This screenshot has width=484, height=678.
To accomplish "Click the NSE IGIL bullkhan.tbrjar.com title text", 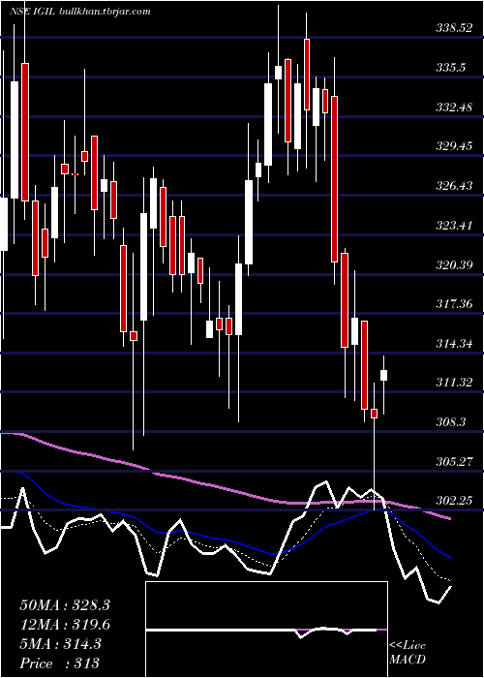I will [x=80, y=12].
